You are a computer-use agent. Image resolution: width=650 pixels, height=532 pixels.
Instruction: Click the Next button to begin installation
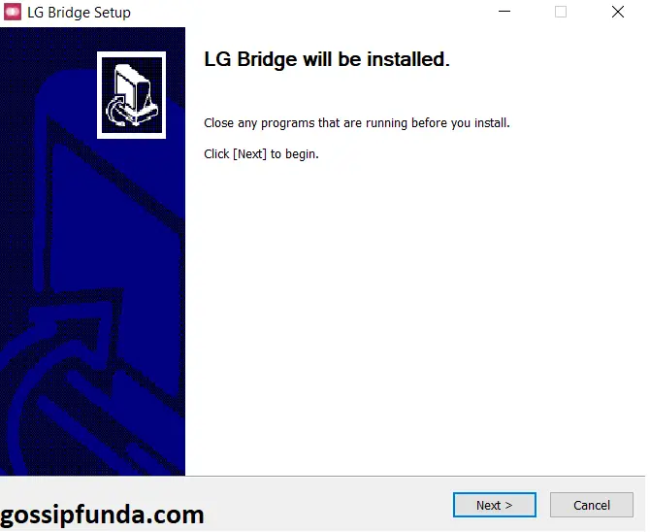tap(494, 505)
